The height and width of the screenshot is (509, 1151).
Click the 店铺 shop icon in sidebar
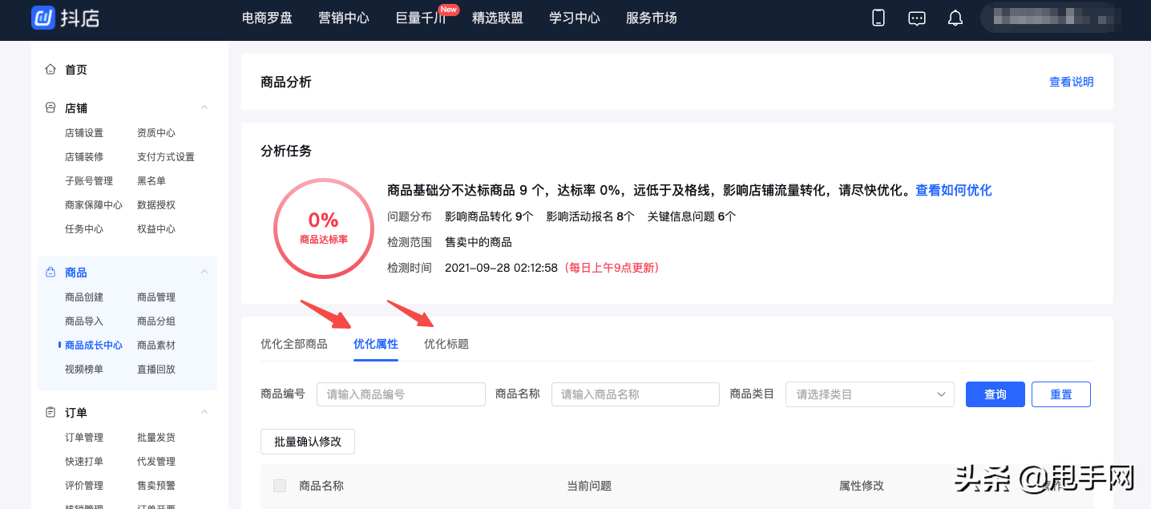point(50,107)
